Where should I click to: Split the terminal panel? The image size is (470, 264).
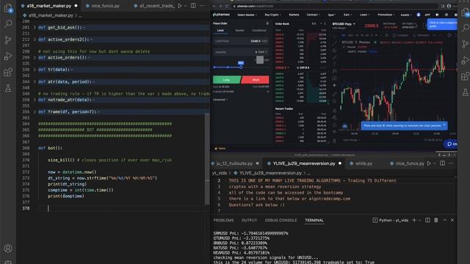[x=427, y=220]
